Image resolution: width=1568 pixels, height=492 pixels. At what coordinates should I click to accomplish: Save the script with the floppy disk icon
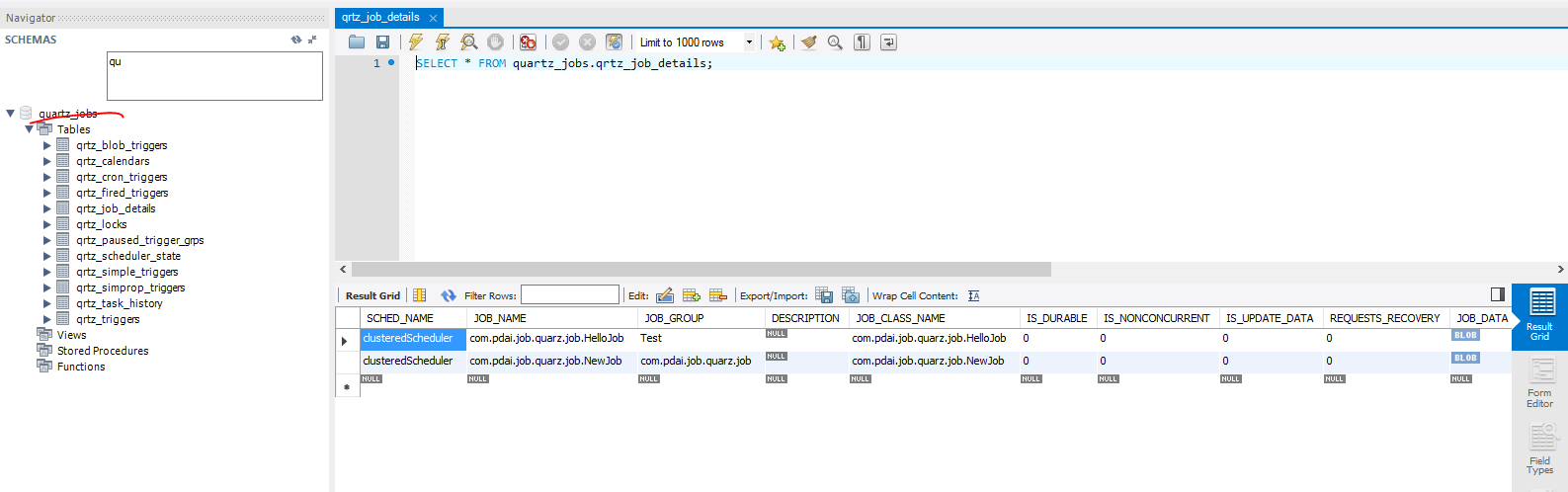click(382, 41)
